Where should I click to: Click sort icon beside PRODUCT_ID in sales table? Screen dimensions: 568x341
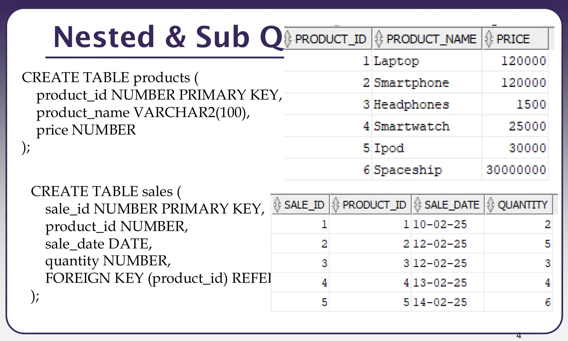pyautogui.click(x=336, y=205)
